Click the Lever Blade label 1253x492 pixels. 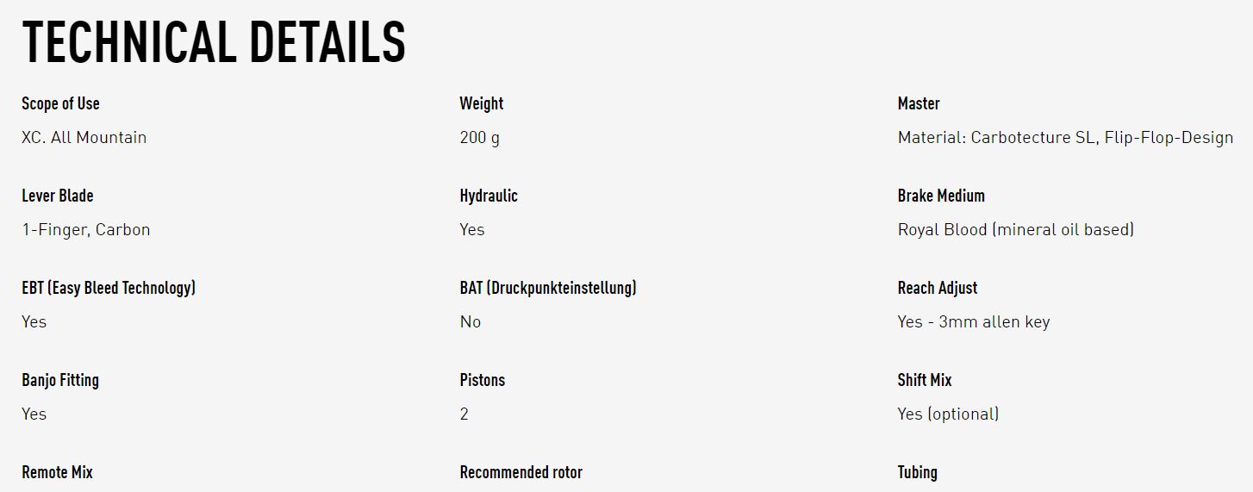coord(58,196)
